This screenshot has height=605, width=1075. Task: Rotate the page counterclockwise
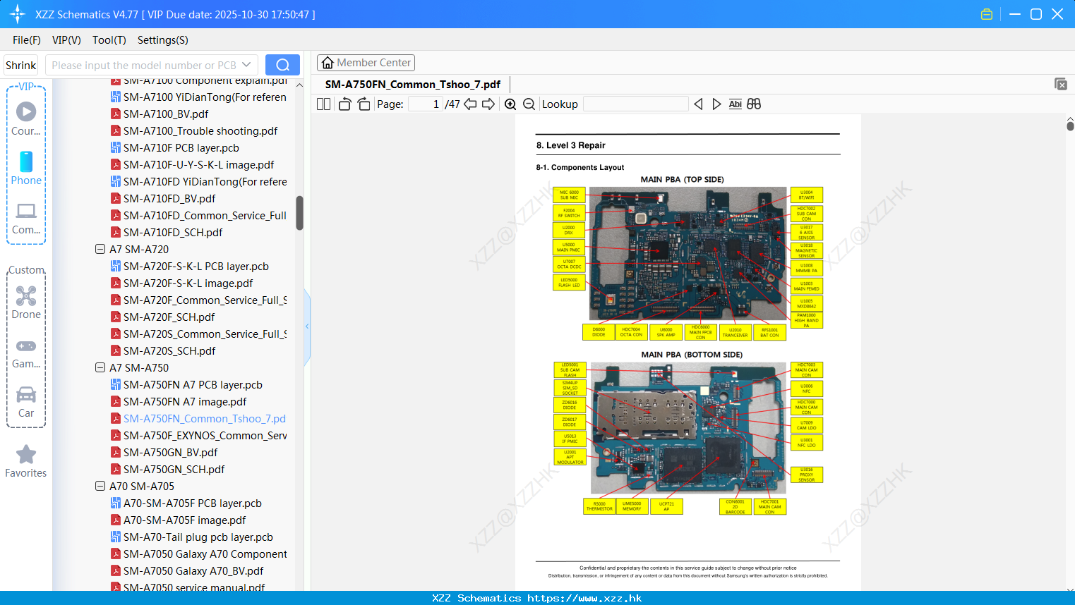(344, 104)
